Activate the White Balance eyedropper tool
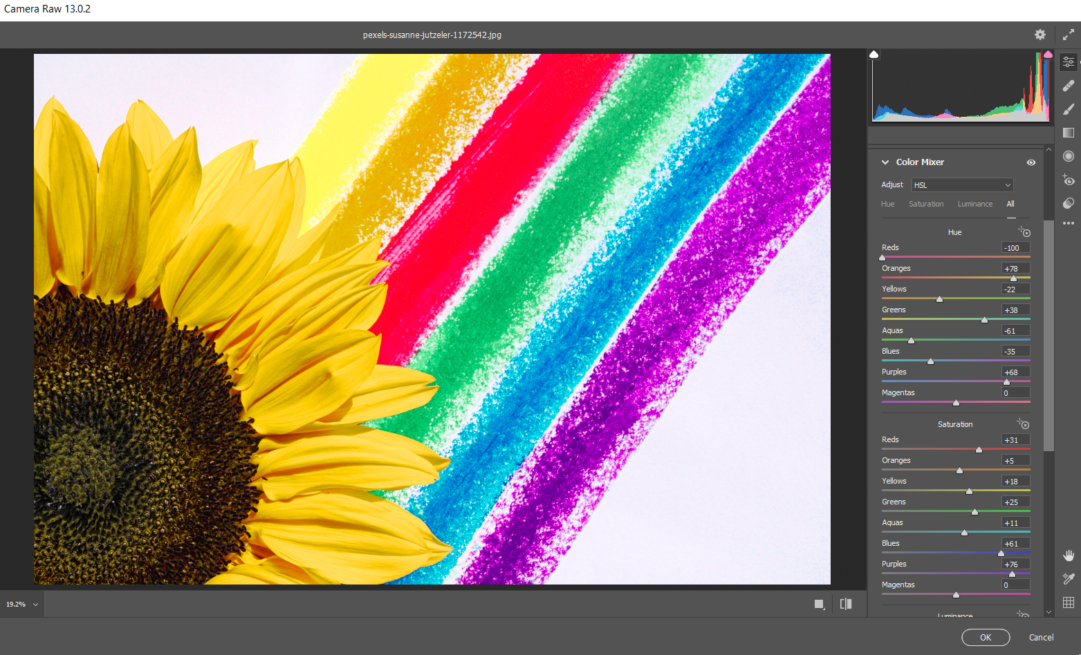The width and height of the screenshot is (1081, 655). click(x=1068, y=579)
